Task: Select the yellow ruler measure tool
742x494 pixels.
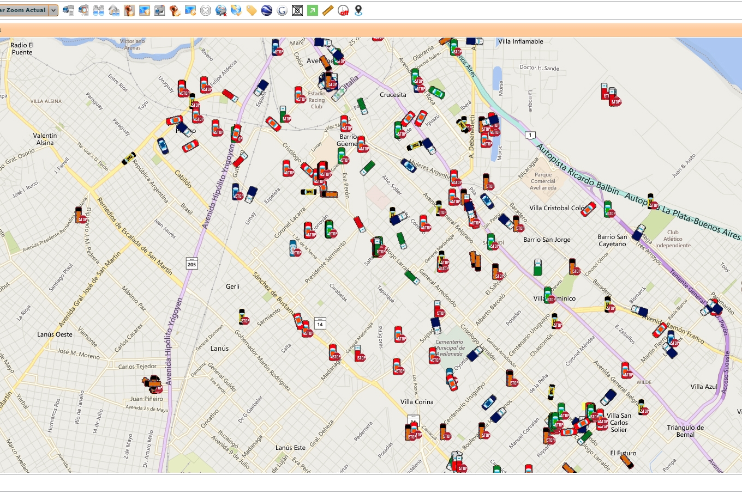Action: 328,10
